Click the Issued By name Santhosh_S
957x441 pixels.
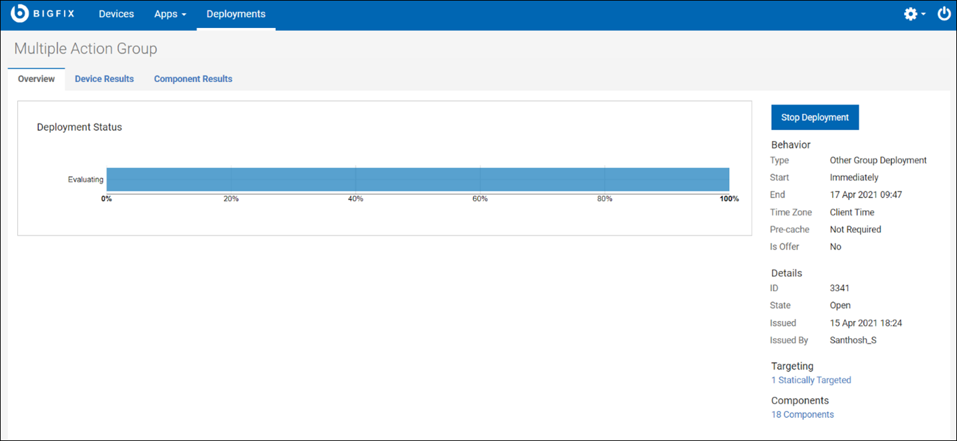click(x=853, y=340)
